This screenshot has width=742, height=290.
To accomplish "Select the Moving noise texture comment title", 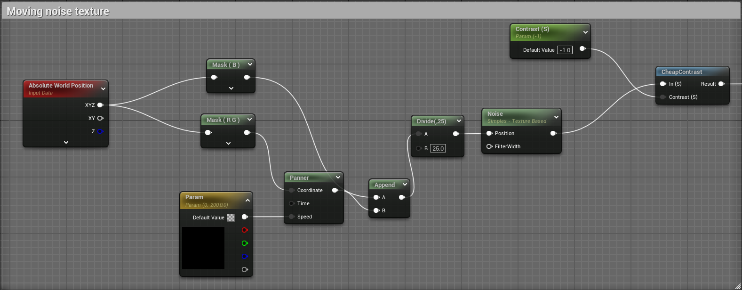I will [58, 11].
